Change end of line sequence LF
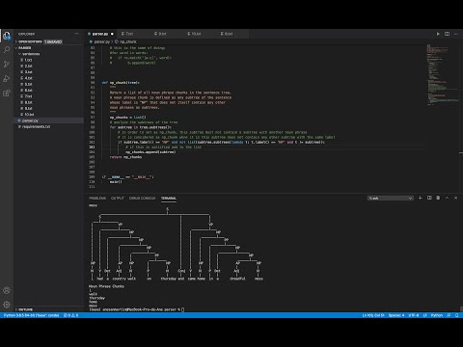The image size is (463, 347). 424,315
